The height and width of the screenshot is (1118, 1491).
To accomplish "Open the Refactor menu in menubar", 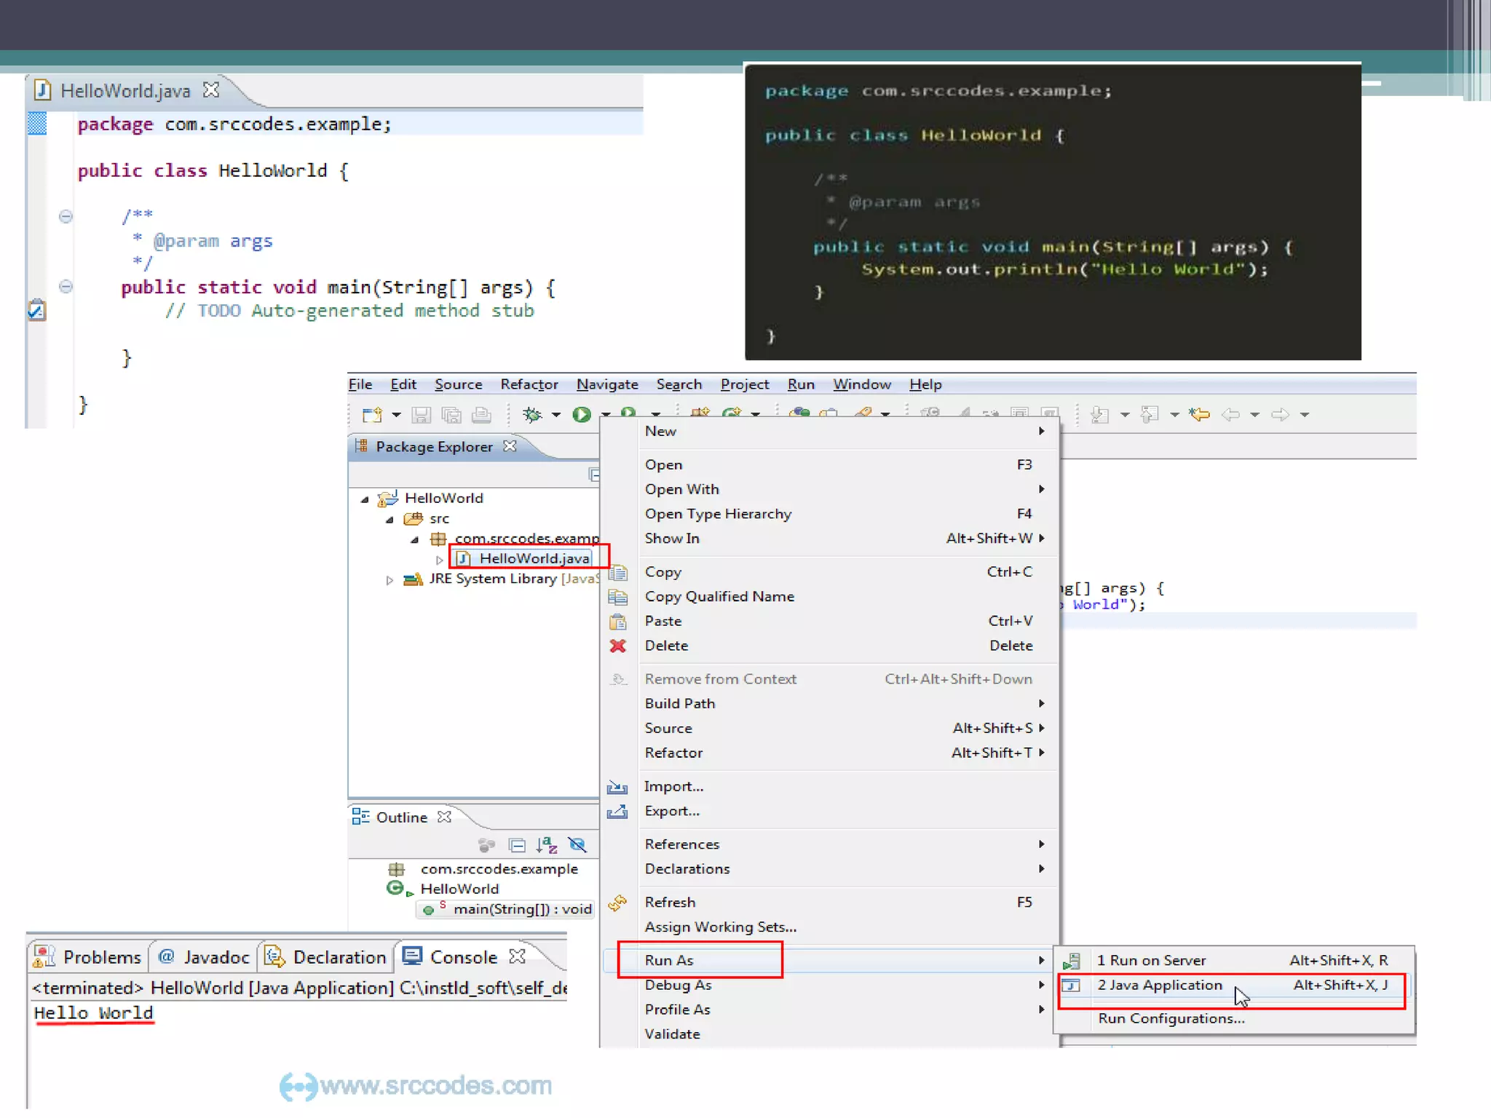I will coord(529,384).
